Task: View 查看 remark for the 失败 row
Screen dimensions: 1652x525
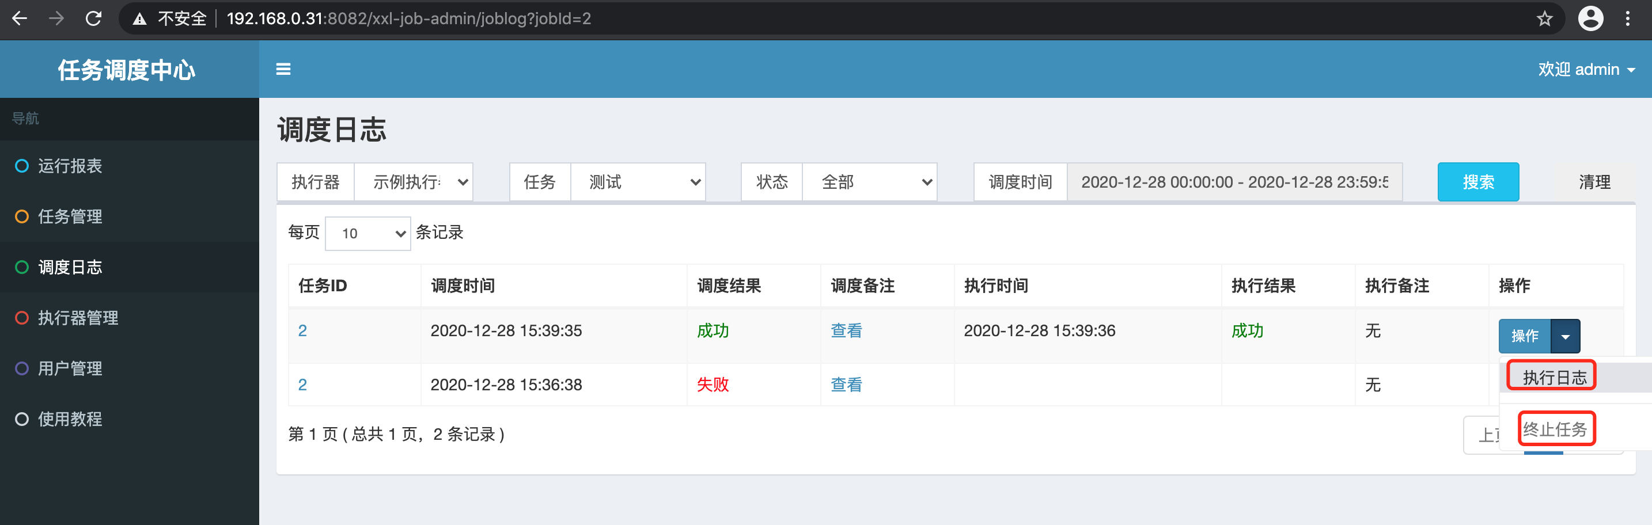Action: [x=847, y=385]
